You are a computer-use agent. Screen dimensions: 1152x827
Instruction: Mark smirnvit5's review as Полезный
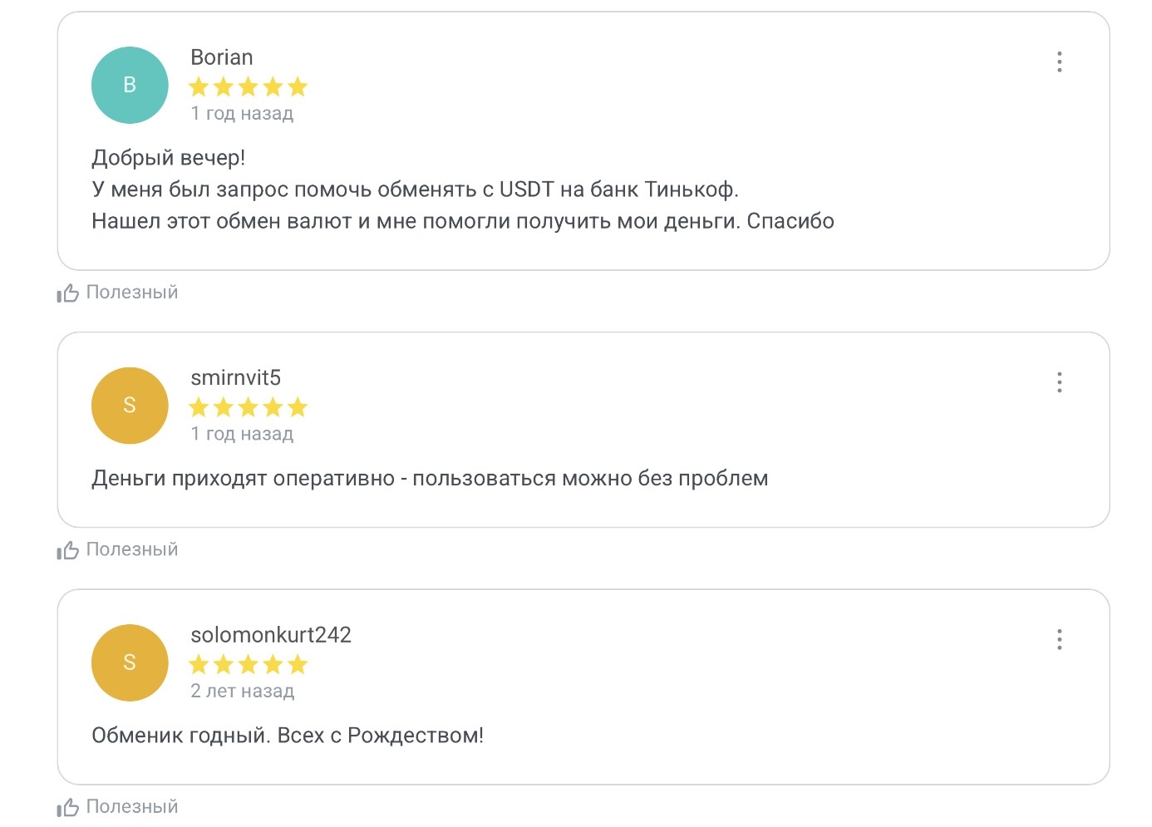click(132, 549)
